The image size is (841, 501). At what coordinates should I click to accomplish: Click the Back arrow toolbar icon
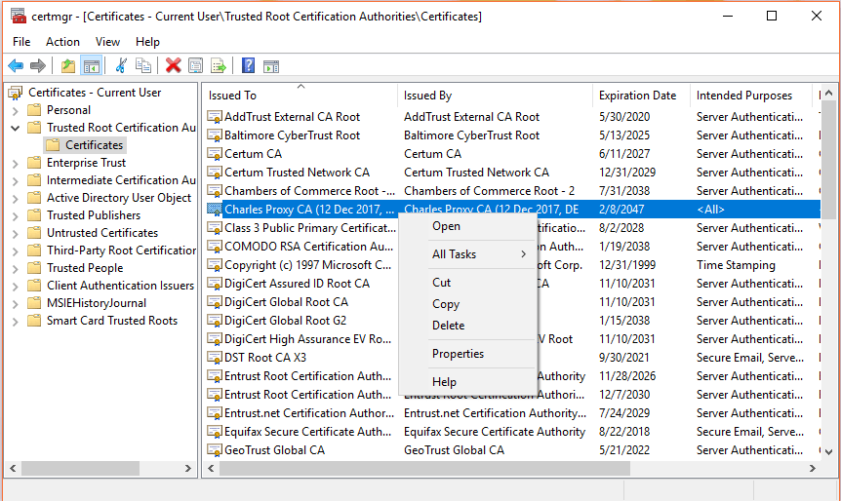[16, 66]
